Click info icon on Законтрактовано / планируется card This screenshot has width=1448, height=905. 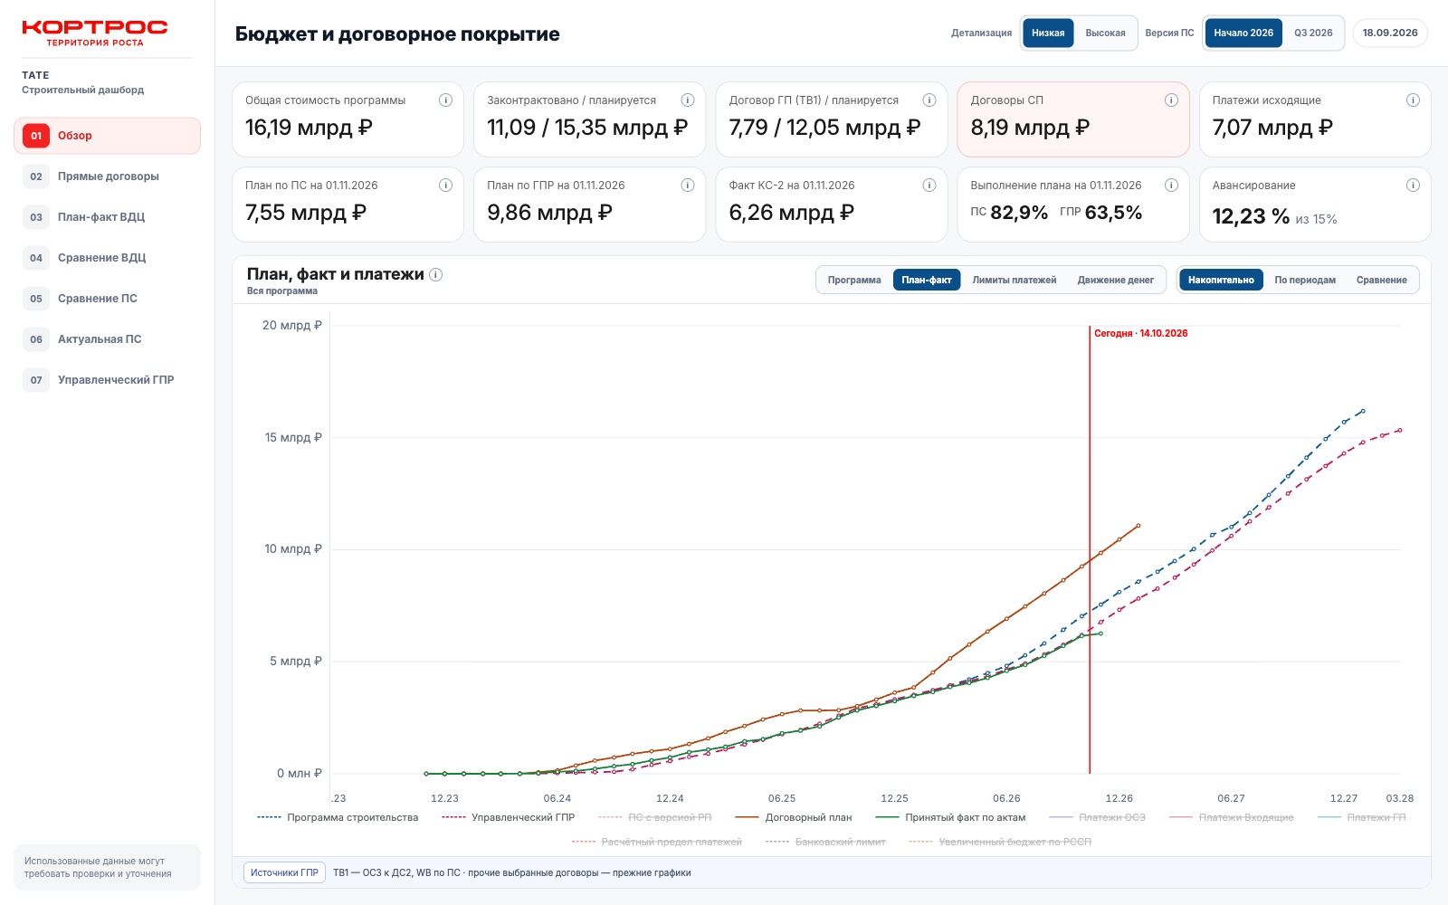point(687,100)
